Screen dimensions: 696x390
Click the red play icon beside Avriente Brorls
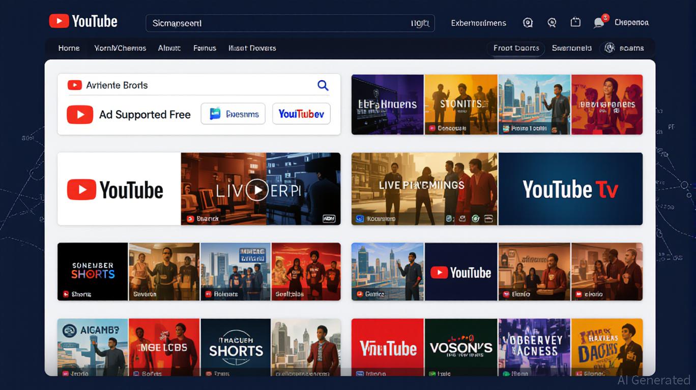[x=75, y=85]
